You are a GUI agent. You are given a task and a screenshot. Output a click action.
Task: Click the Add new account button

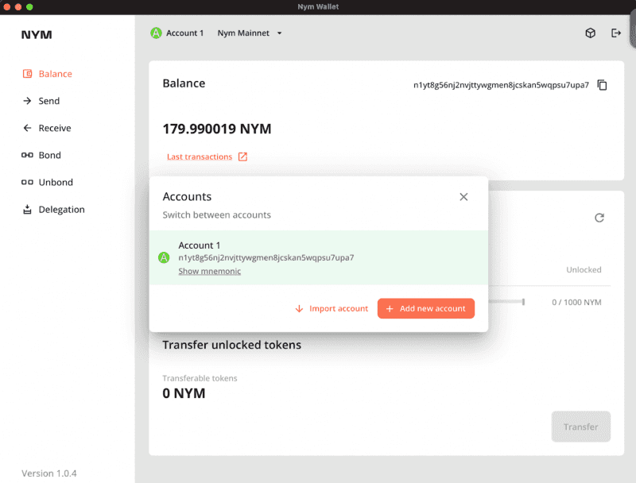425,308
